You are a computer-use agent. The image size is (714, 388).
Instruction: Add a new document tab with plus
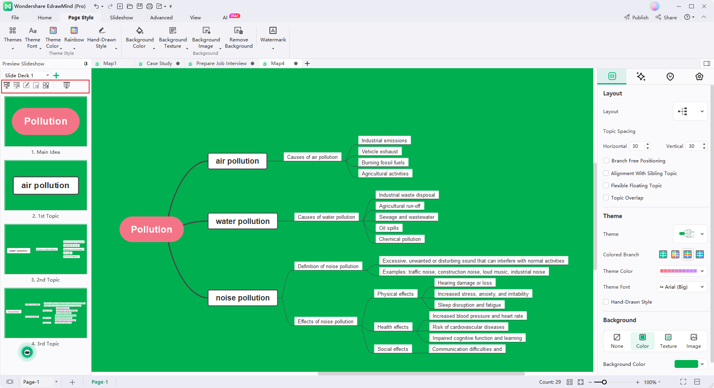(x=307, y=63)
